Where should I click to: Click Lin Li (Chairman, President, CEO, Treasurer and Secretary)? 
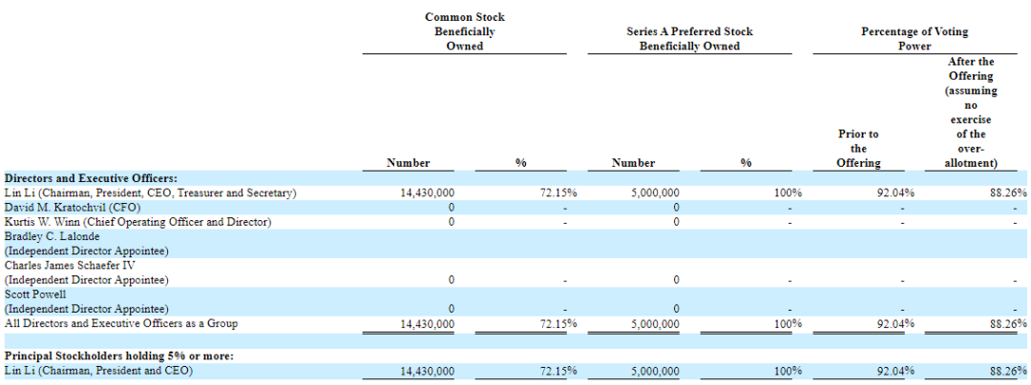click(150, 192)
